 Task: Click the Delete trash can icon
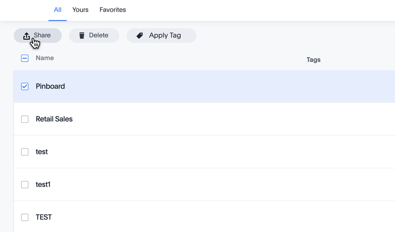tap(82, 35)
